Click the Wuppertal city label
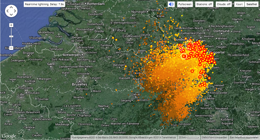260x140 pixels. [x=216, y=52]
